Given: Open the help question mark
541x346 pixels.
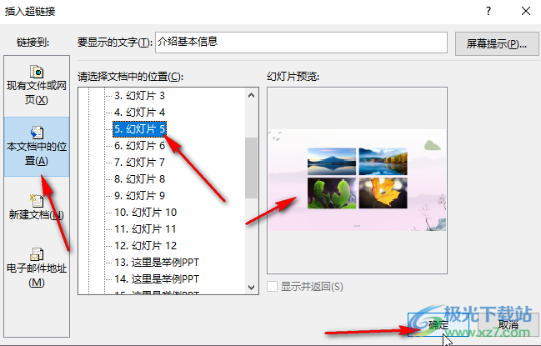Looking at the screenshot, I should tap(488, 11).
